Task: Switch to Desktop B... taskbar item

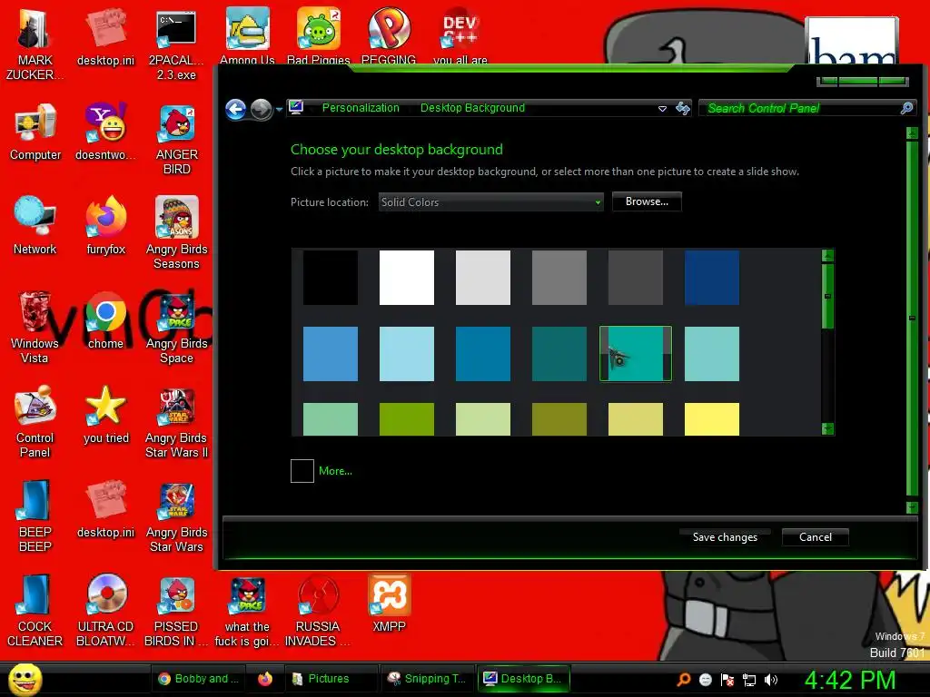Action: [x=524, y=679]
